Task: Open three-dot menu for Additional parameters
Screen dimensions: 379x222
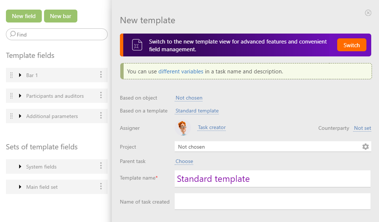Action: 101,115
